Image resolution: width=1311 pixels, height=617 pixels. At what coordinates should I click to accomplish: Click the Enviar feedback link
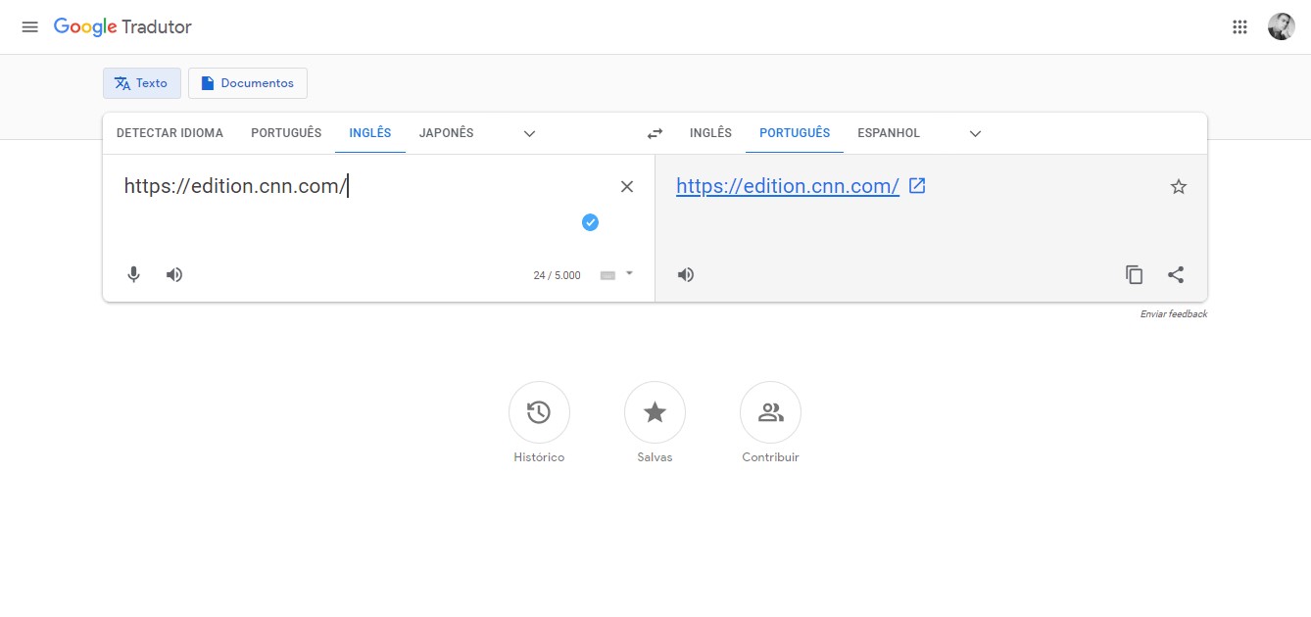tap(1174, 314)
